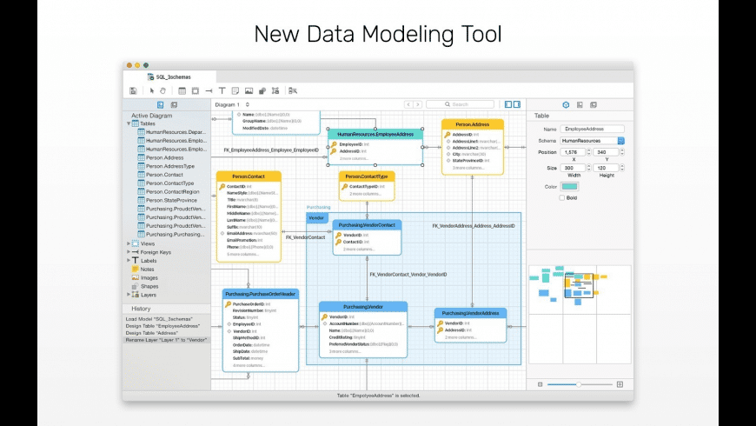
Task: Click the diagram overview minimap viewport
Action: tap(579, 285)
